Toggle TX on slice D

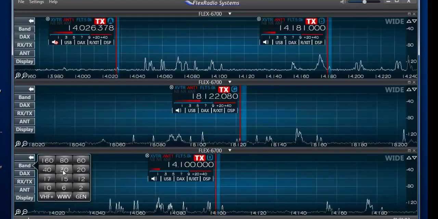pyautogui.click(x=199, y=158)
